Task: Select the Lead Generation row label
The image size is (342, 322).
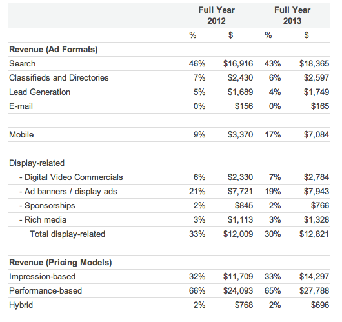Action: (40, 92)
